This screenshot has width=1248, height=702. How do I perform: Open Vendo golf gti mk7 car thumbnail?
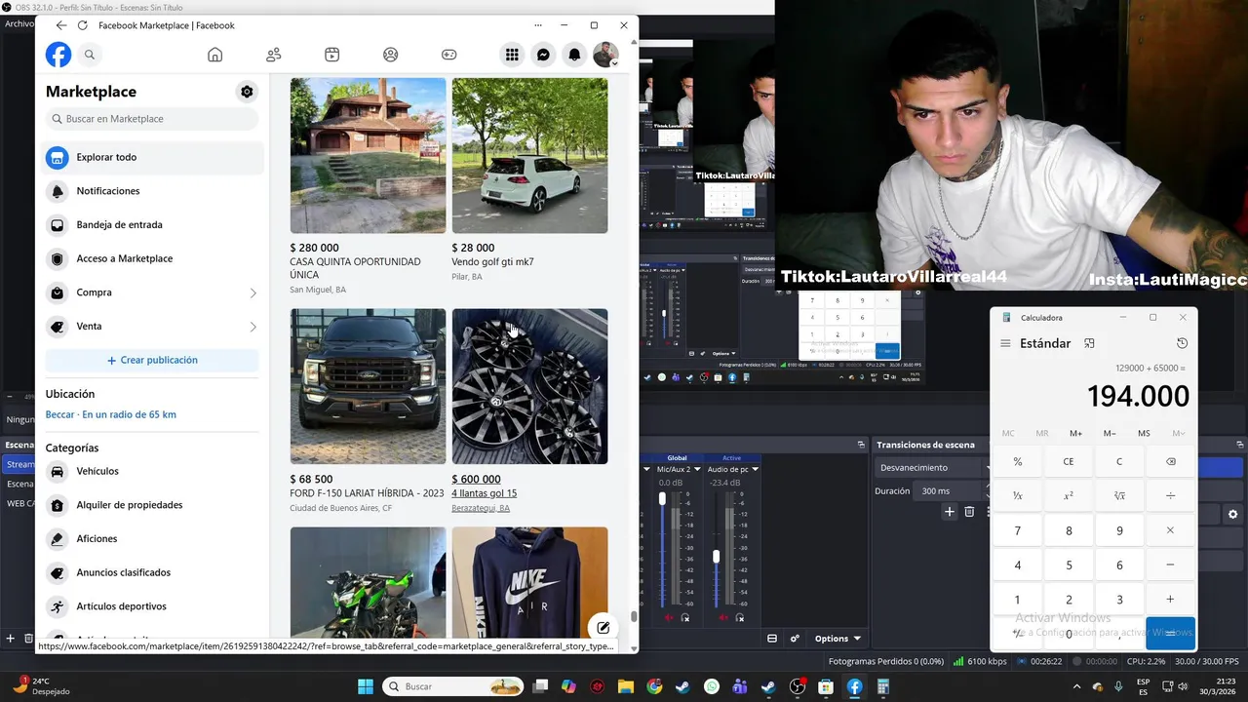tap(529, 155)
